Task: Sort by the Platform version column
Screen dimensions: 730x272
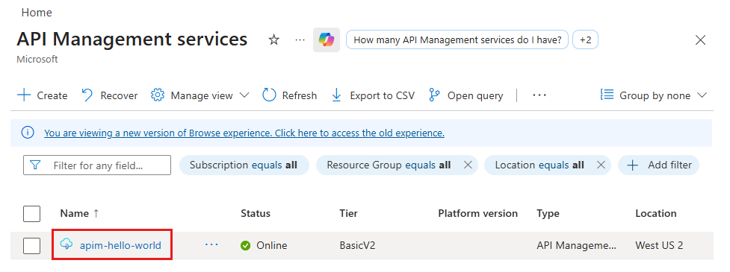Action: pyautogui.click(x=477, y=214)
